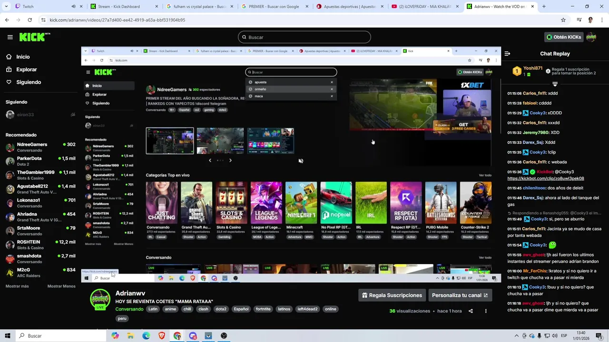This screenshot has width=609, height=342.
Task: Focus the Kick Buscar search field
Action: (304, 37)
